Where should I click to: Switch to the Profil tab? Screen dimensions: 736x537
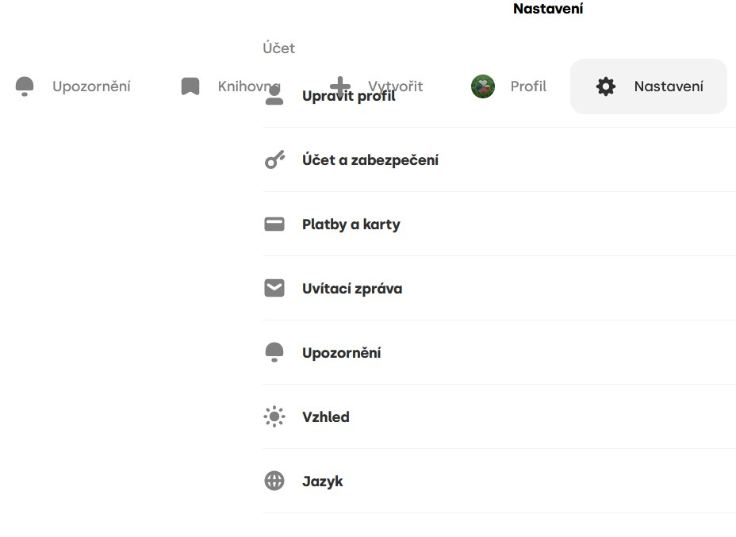pos(528,86)
